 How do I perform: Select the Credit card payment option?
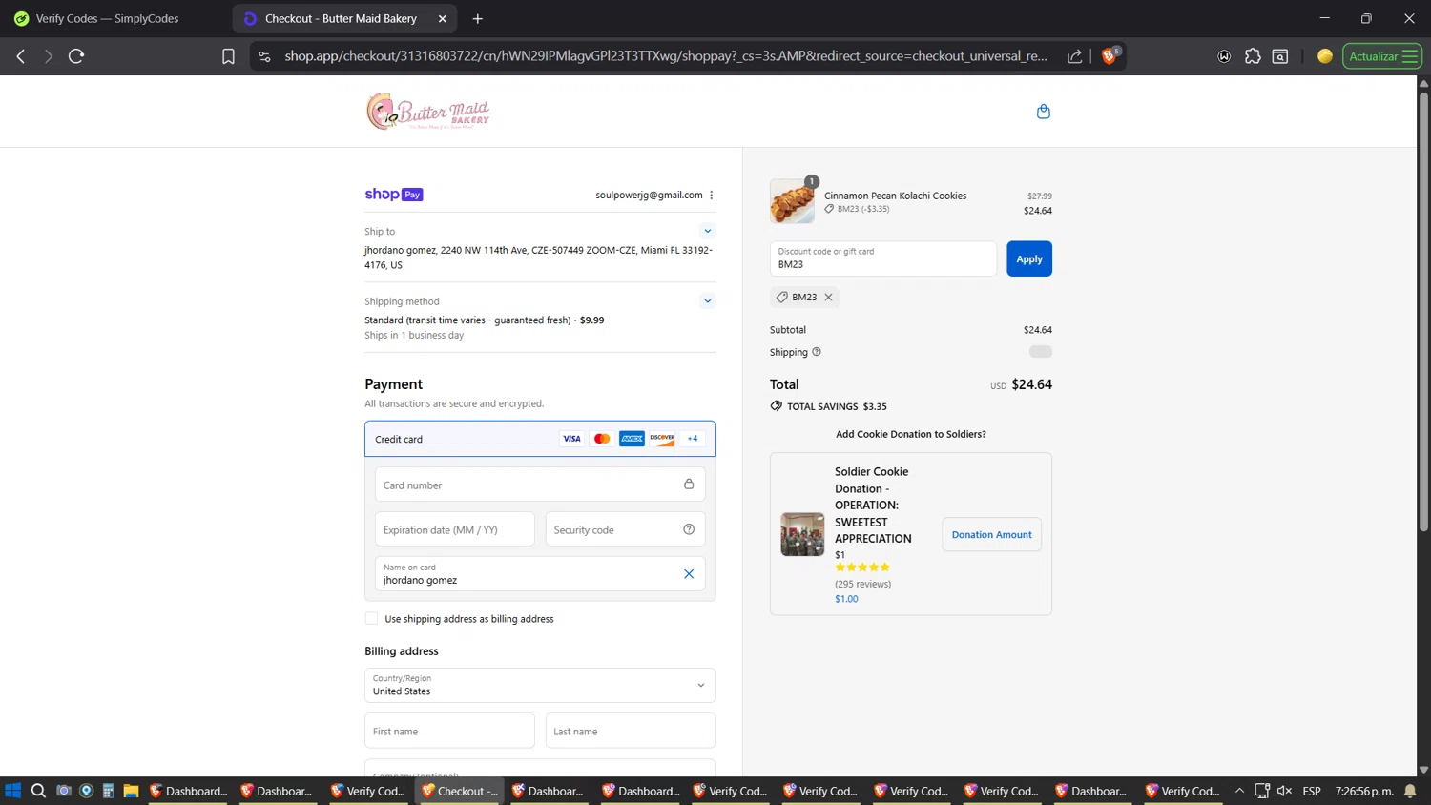[540, 439]
